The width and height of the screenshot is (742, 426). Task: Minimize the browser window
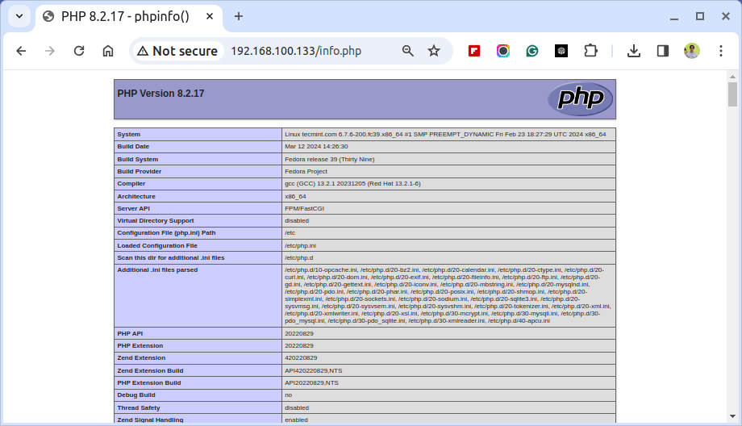click(674, 17)
